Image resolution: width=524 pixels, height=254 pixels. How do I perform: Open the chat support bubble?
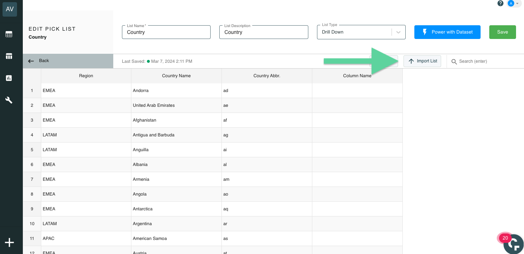point(513,244)
